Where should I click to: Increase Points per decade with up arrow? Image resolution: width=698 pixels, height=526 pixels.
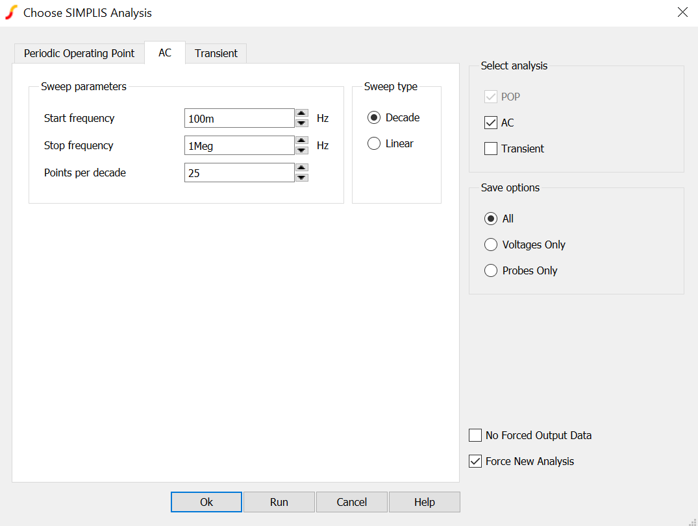click(x=302, y=168)
